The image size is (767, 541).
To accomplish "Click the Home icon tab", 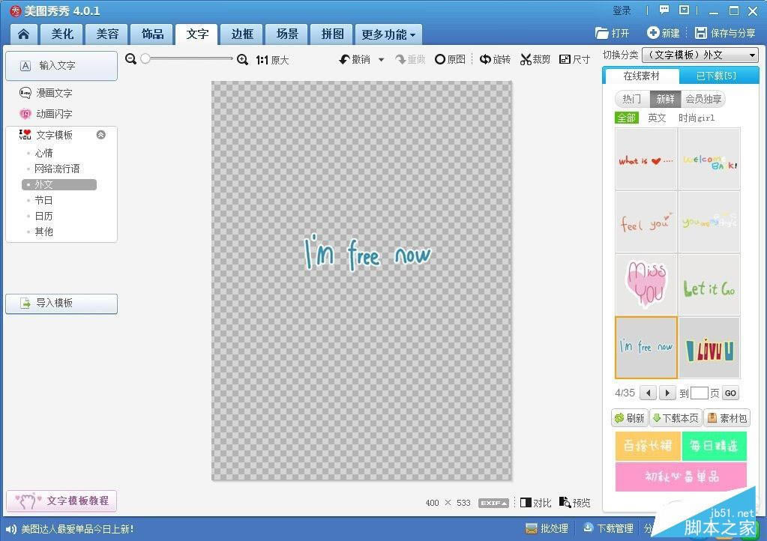I will click(x=24, y=34).
